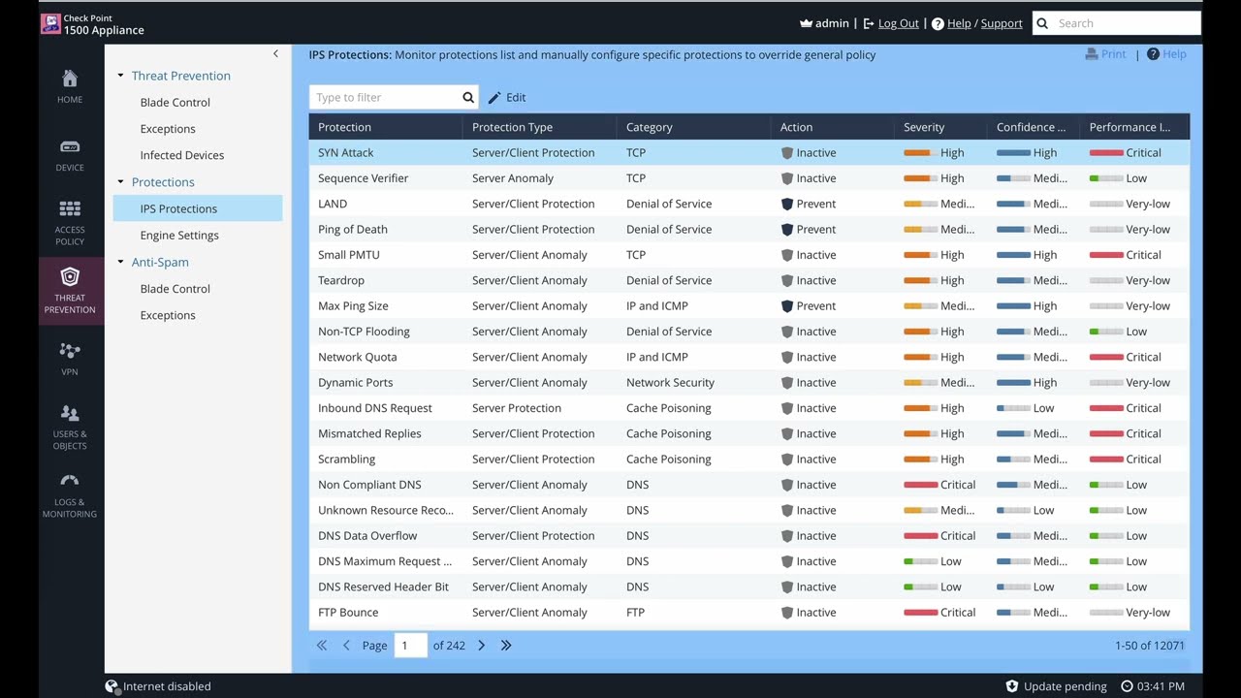Viewport: 1241px width, 698px height.
Task: Go to last page double-arrow
Action: [x=506, y=646]
